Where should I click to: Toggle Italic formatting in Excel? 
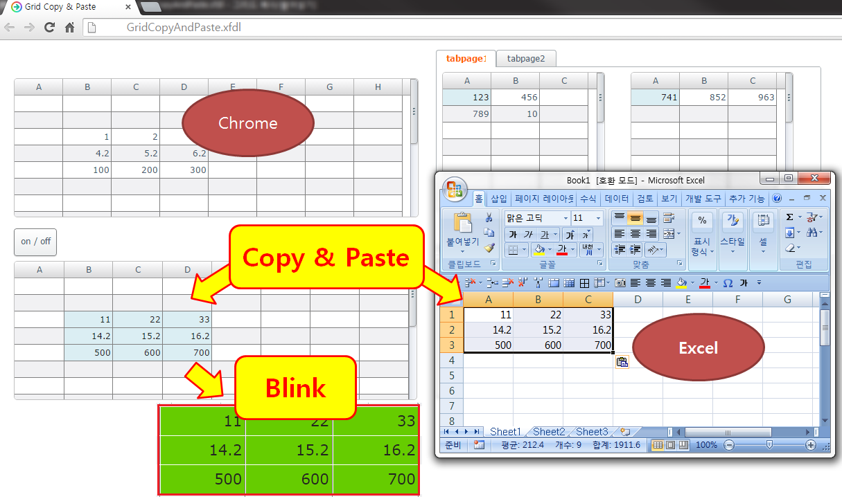[x=528, y=234]
